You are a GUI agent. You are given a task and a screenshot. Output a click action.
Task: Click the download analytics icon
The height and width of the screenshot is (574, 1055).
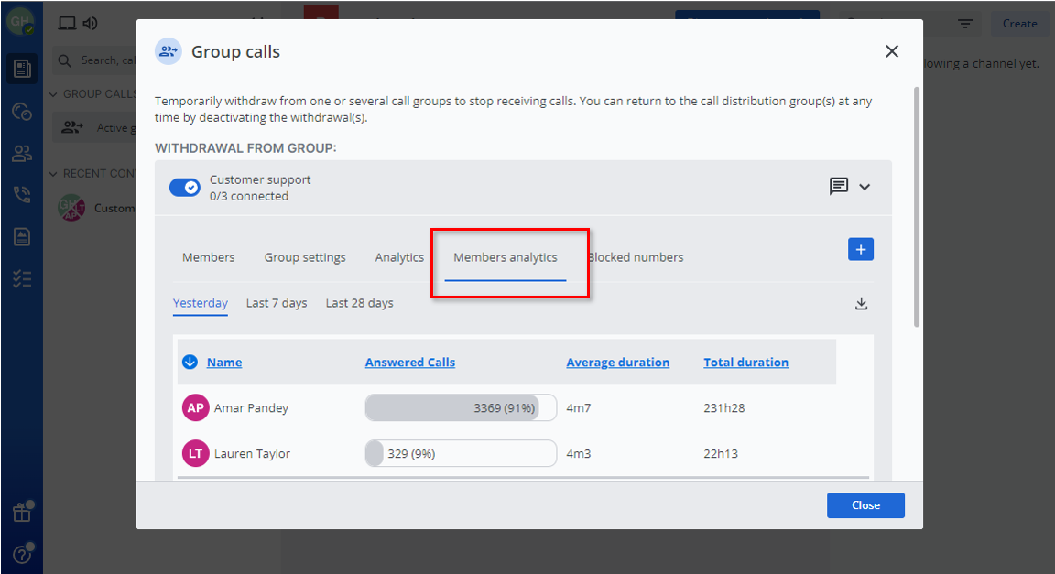coord(861,304)
